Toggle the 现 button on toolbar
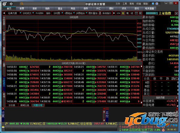This screenshot has height=133, width=180. pyautogui.click(x=127, y=13)
